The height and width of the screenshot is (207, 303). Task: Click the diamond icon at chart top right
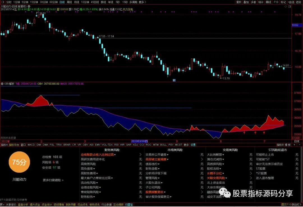pyautogui.click(x=286, y=6)
